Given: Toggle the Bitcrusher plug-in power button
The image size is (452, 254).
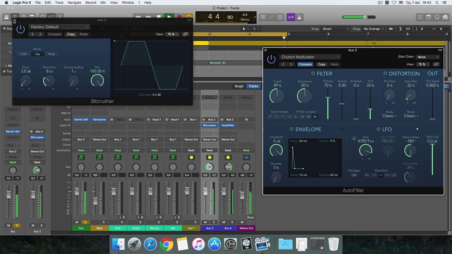Looking at the screenshot, I should coord(20,29).
